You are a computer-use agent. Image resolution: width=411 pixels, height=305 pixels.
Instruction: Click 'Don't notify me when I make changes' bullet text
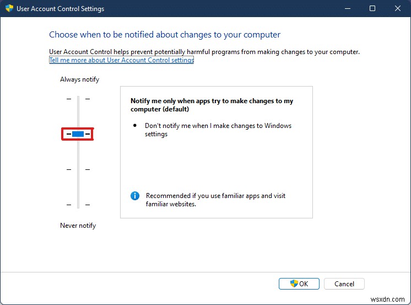[x=218, y=130]
